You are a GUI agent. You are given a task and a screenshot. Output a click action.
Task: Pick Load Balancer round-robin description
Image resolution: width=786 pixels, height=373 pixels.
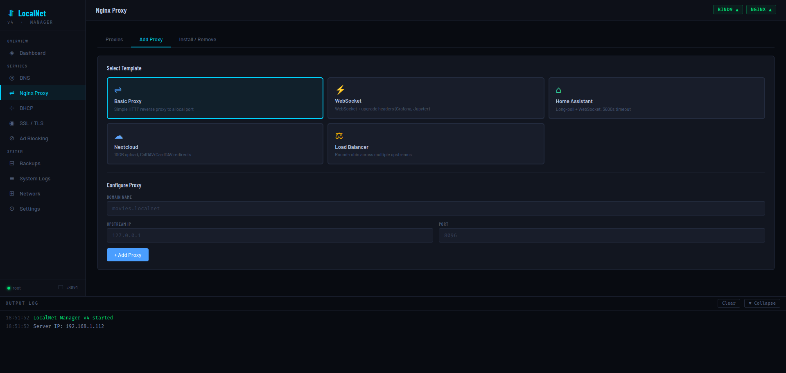373,155
